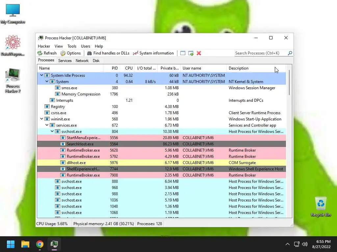This screenshot has height=252, width=337.
Task: Sort by the User name column header
Action: [x=203, y=68]
